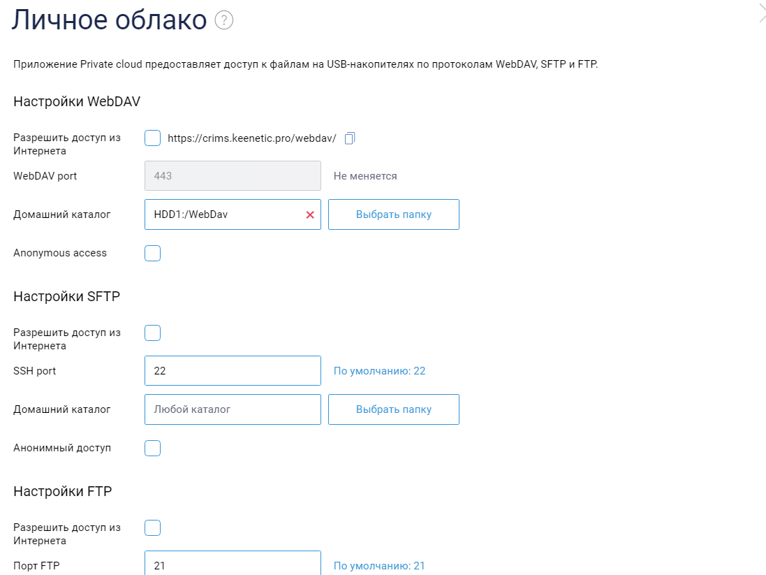Click the 'Настройки FTP' heading

[63, 491]
